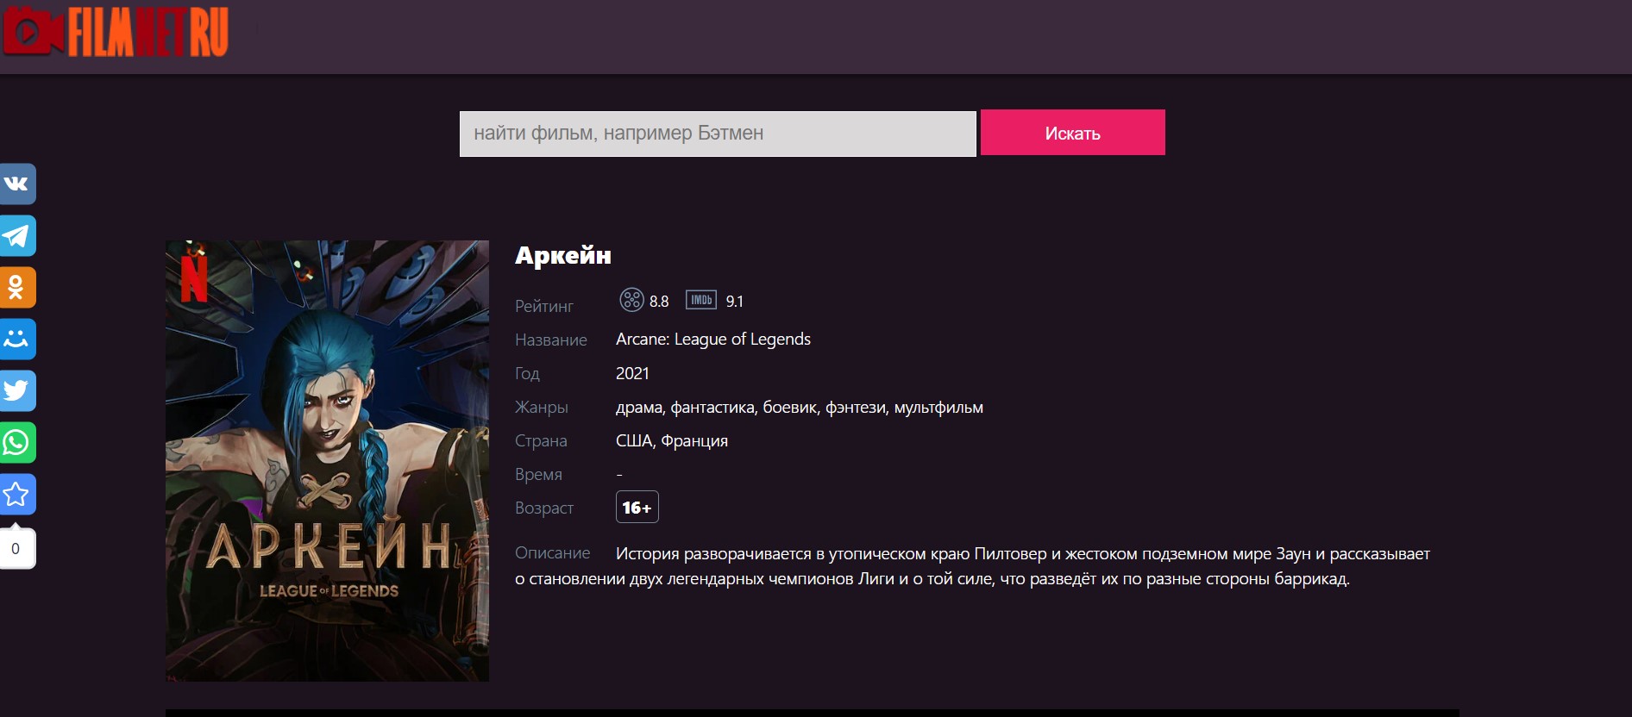Open the Аркейн poster image
Image resolution: width=1632 pixels, height=717 pixels.
pos(327,460)
